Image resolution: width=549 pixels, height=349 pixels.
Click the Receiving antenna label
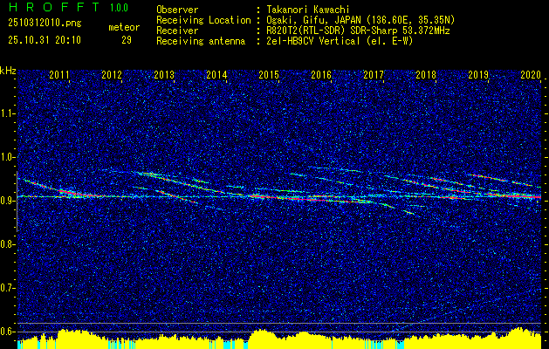coord(201,41)
